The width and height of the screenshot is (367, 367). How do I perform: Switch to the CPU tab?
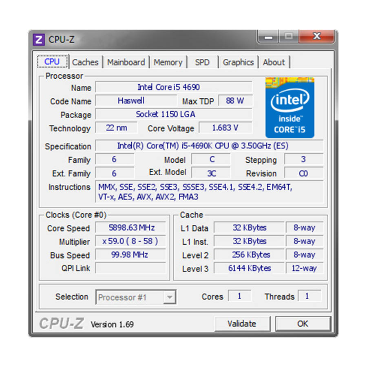pos(52,62)
